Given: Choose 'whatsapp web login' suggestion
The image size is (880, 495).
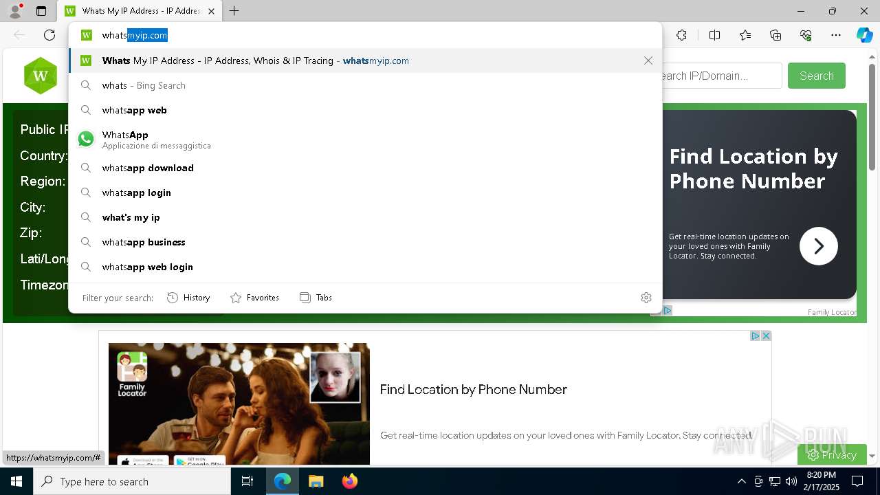Looking at the screenshot, I should (365, 267).
